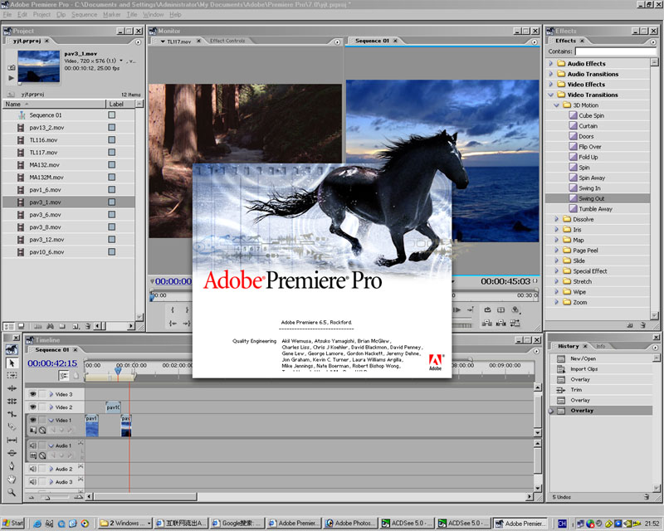
Task: Mute the Audio 3 track
Action: 32,481
